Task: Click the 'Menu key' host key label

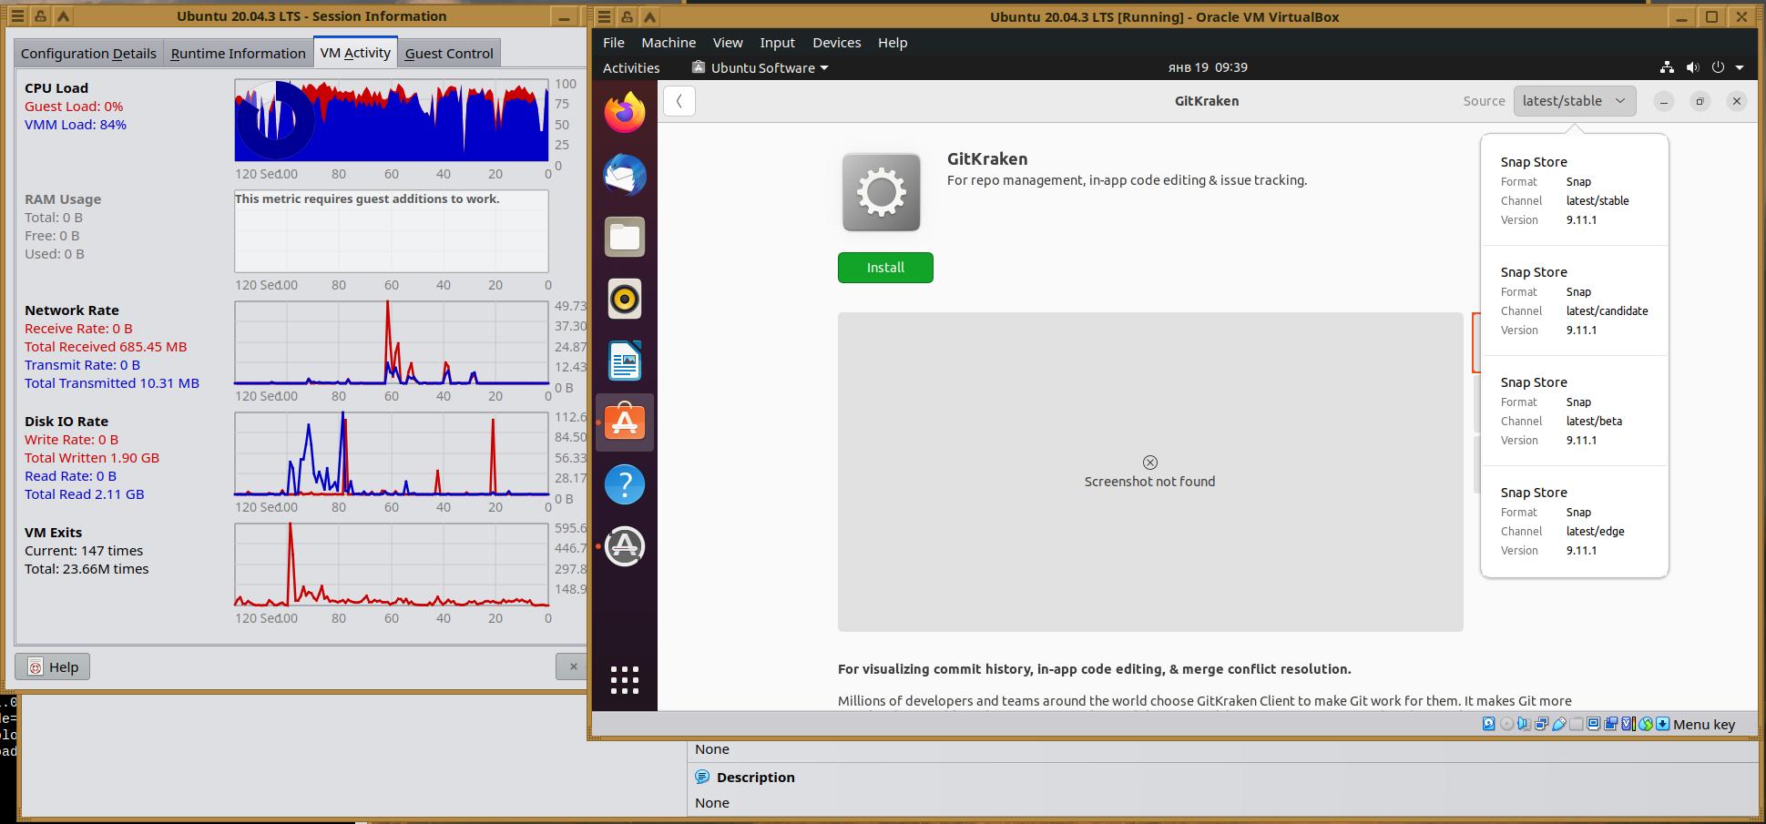Action: click(x=1704, y=724)
